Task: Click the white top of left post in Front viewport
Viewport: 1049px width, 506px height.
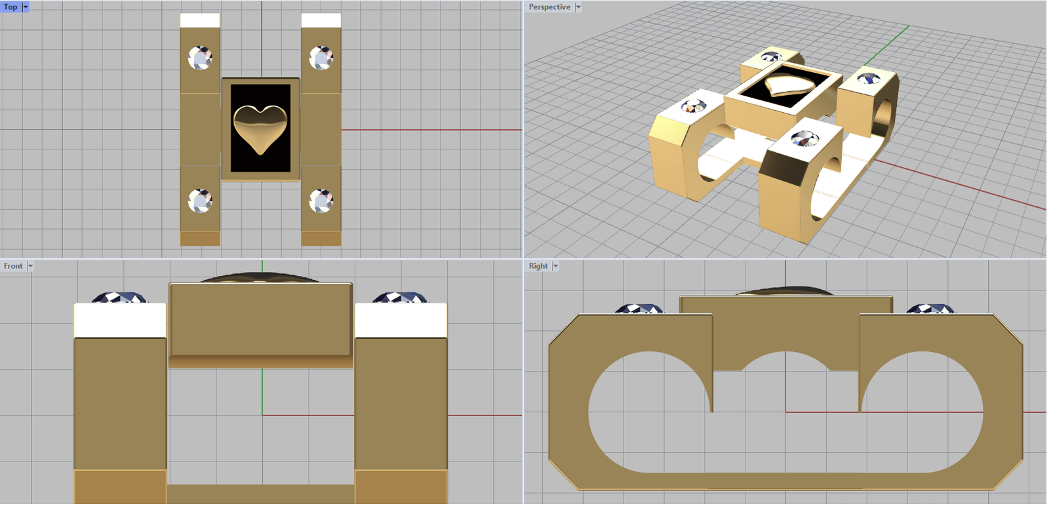Action: [x=120, y=321]
